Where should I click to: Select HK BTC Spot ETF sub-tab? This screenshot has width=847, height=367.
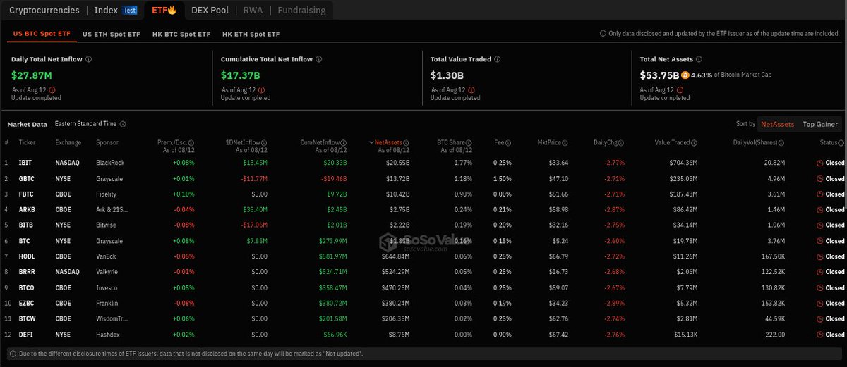coord(181,34)
